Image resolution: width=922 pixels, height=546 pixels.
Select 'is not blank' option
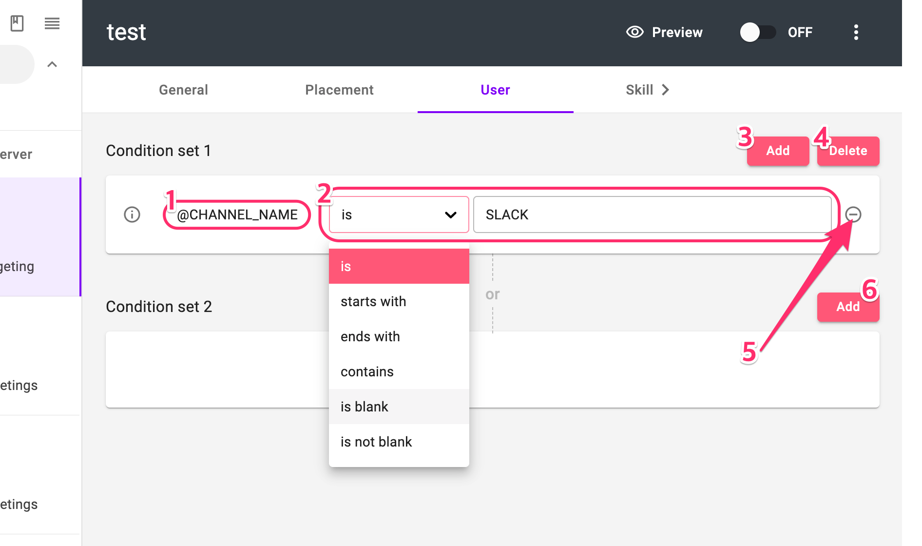click(376, 442)
